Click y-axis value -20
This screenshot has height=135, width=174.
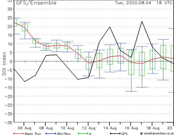click(9, 96)
